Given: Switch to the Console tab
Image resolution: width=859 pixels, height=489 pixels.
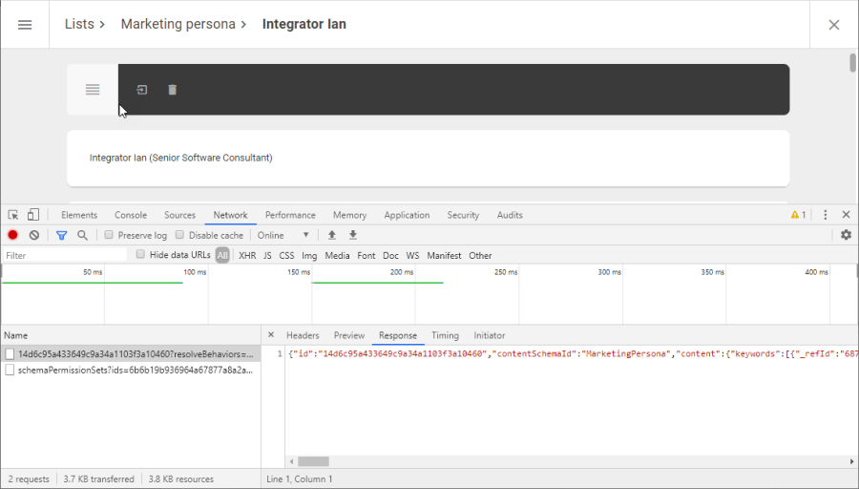Looking at the screenshot, I should pos(131,215).
